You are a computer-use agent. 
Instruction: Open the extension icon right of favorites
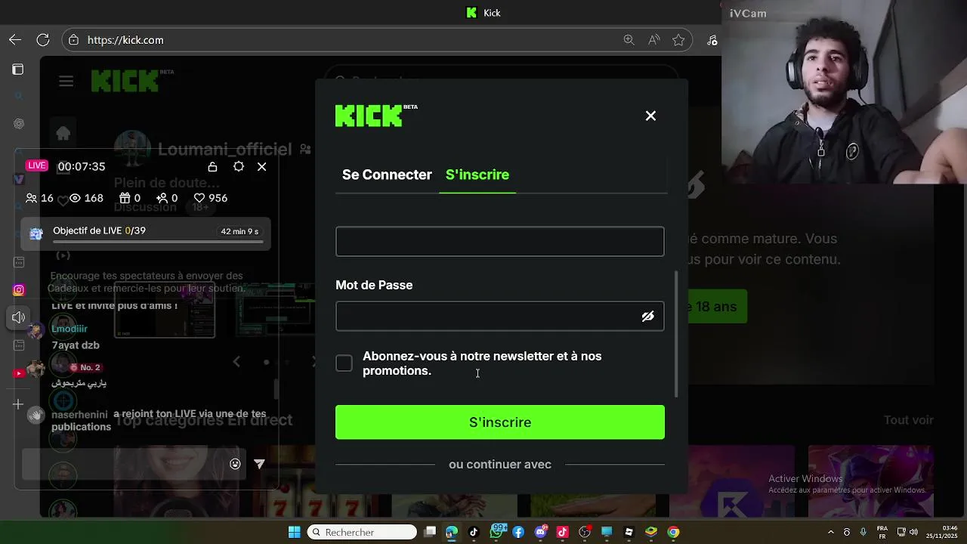click(712, 40)
